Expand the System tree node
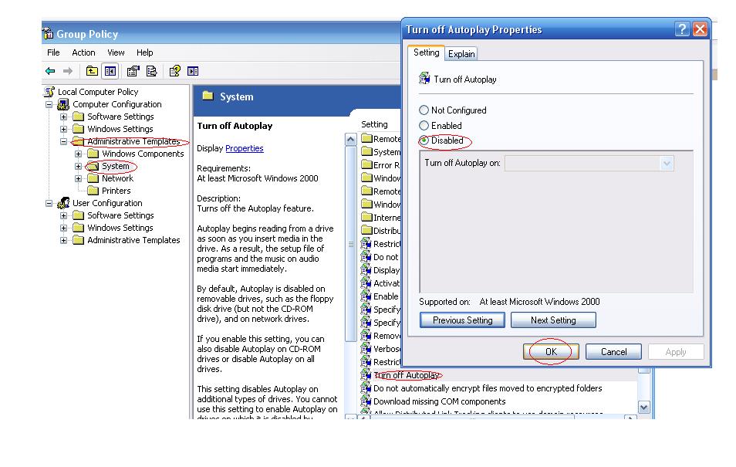Screen dimensions: 736x467 [79, 166]
